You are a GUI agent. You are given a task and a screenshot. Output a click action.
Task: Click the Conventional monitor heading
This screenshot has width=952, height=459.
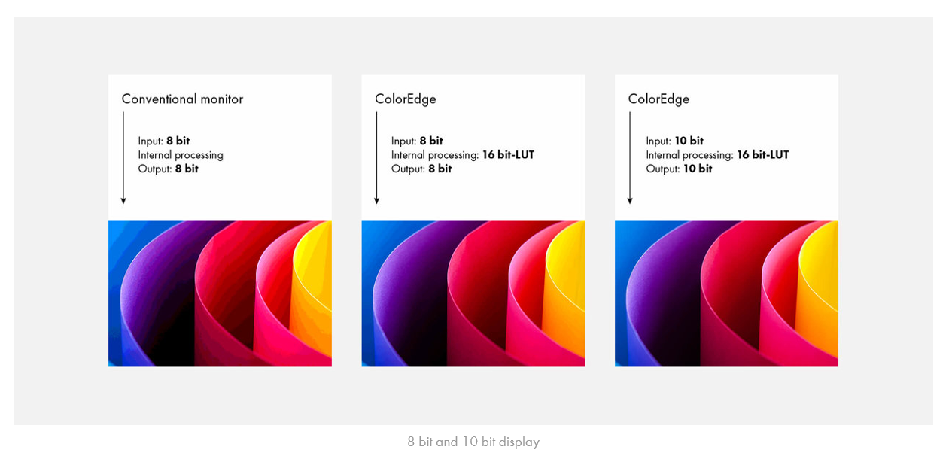tap(182, 99)
